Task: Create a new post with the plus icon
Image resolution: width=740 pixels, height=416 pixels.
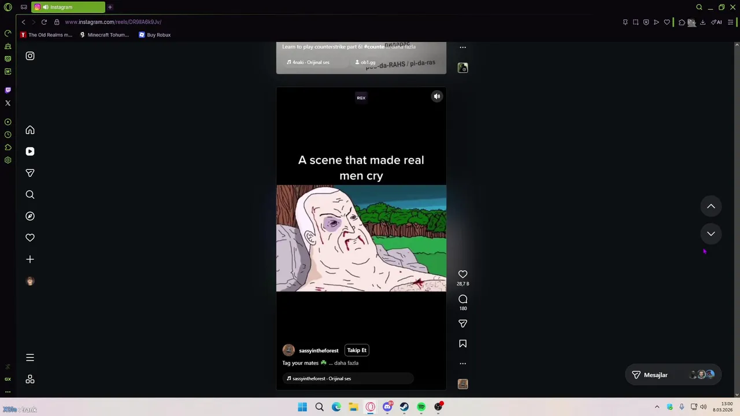Action: [x=30, y=259]
